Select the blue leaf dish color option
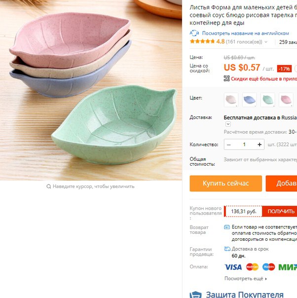Viewport: 297px width, 298px height. [x=249, y=100]
